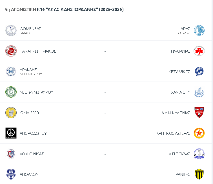This screenshot has width=213, height=184.
Task: Click the Aris Soudas team logo
Action: [199, 31]
